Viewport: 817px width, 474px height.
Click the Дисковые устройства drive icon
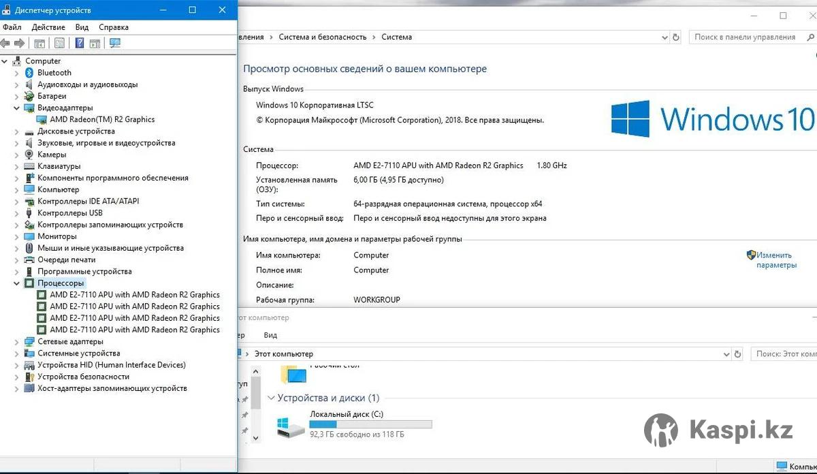29,131
